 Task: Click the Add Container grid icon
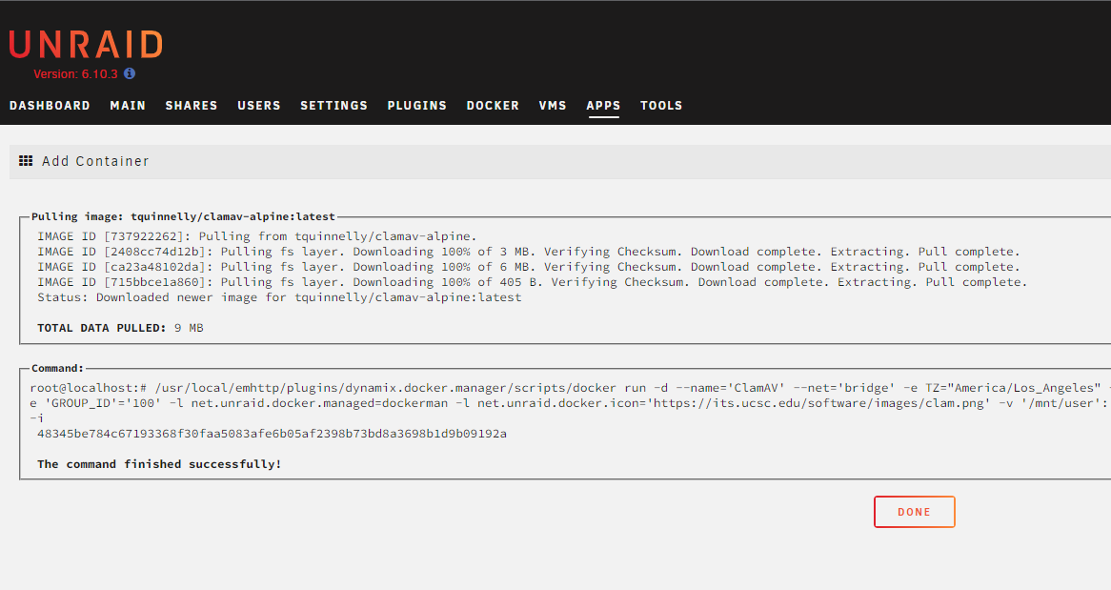(x=26, y=161)
